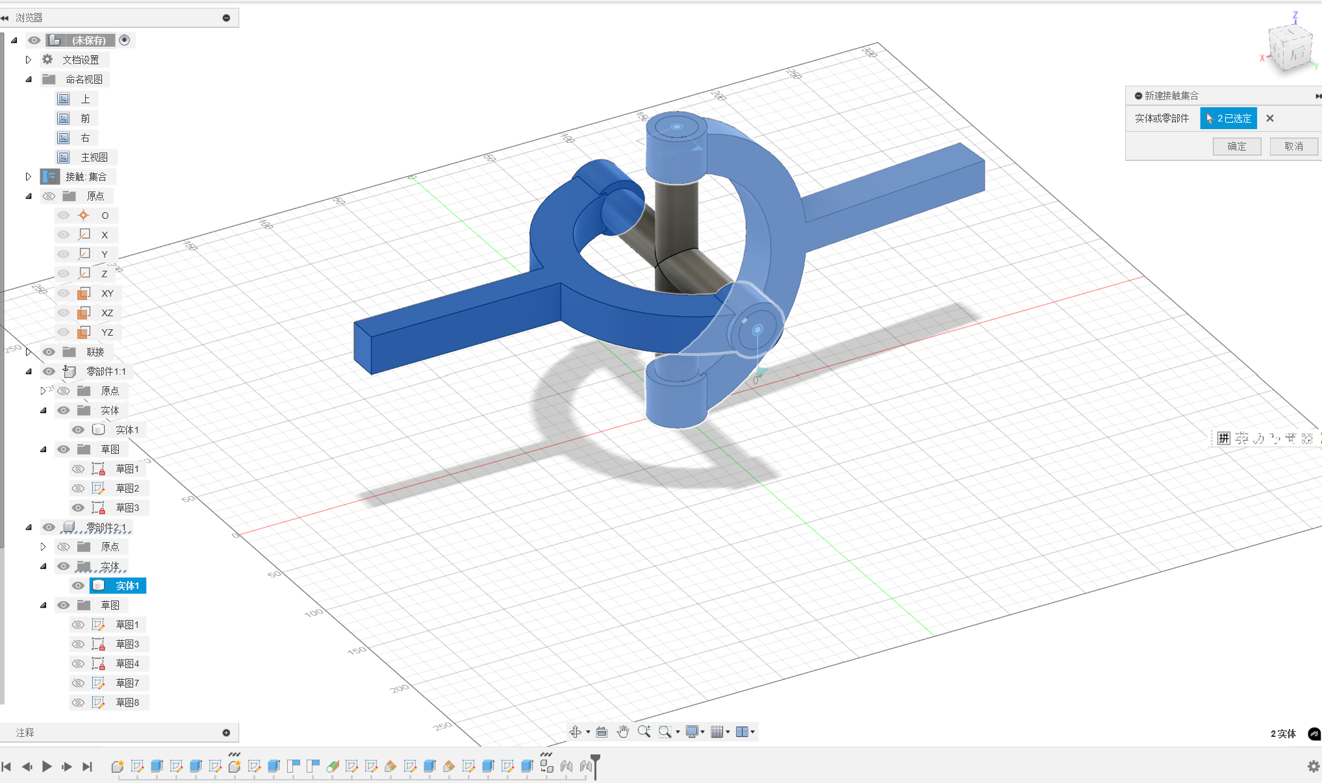Collapse the 零部件1:1 component node

[28, 371]
